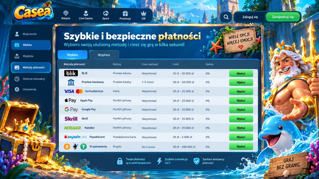
Task: Open the VIP crown icon
Action: tap(144, 13)
